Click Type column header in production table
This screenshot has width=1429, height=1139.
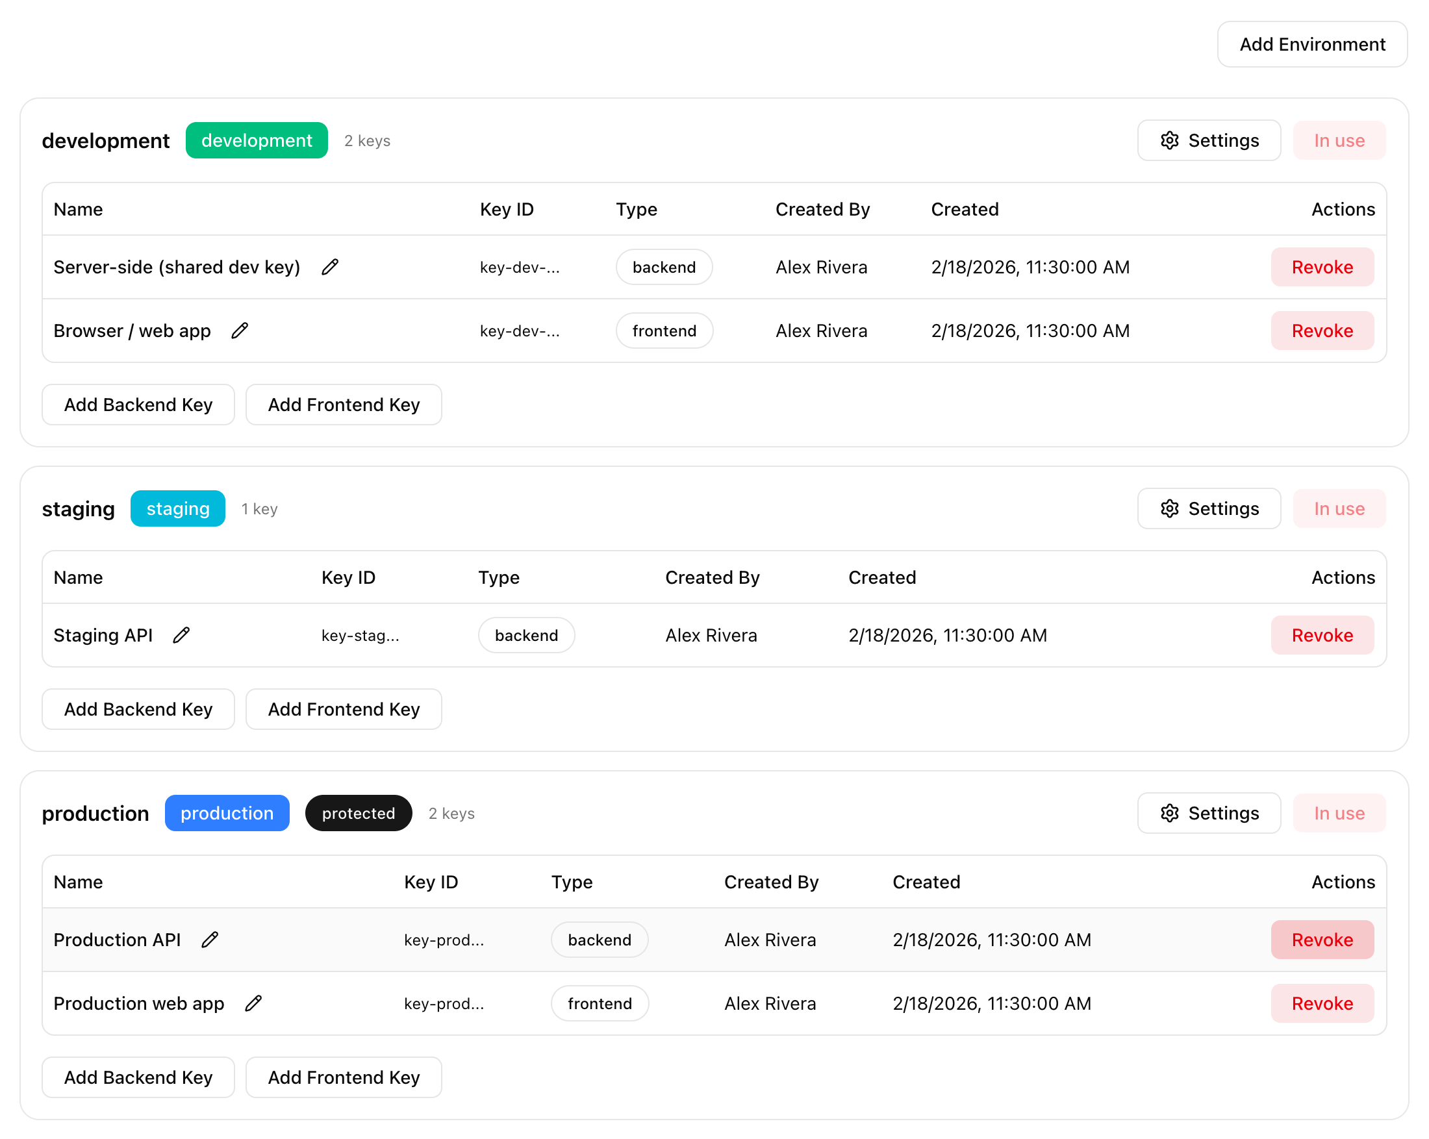click(572, 882)
